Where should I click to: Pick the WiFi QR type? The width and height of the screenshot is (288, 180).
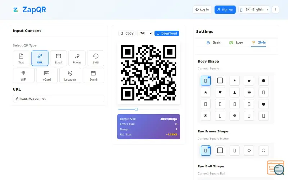pos(23,76)
